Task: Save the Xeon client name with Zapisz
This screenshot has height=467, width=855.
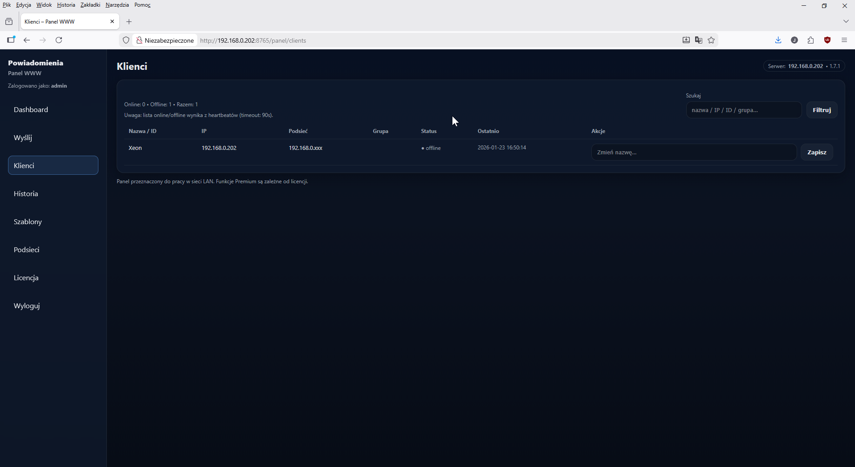Action: 816,152
